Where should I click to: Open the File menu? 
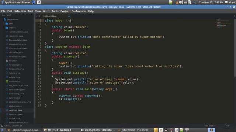[x=3, y=11]
